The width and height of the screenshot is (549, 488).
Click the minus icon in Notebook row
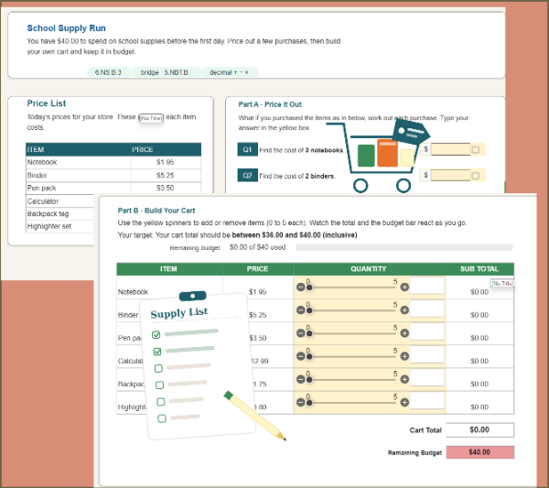coord(300,287)
